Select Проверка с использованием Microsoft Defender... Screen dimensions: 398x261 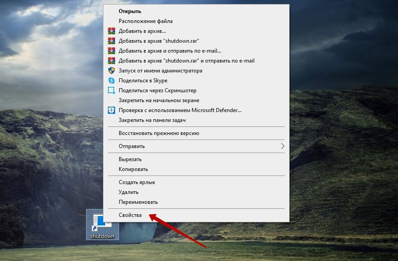(x=196, y=110)
